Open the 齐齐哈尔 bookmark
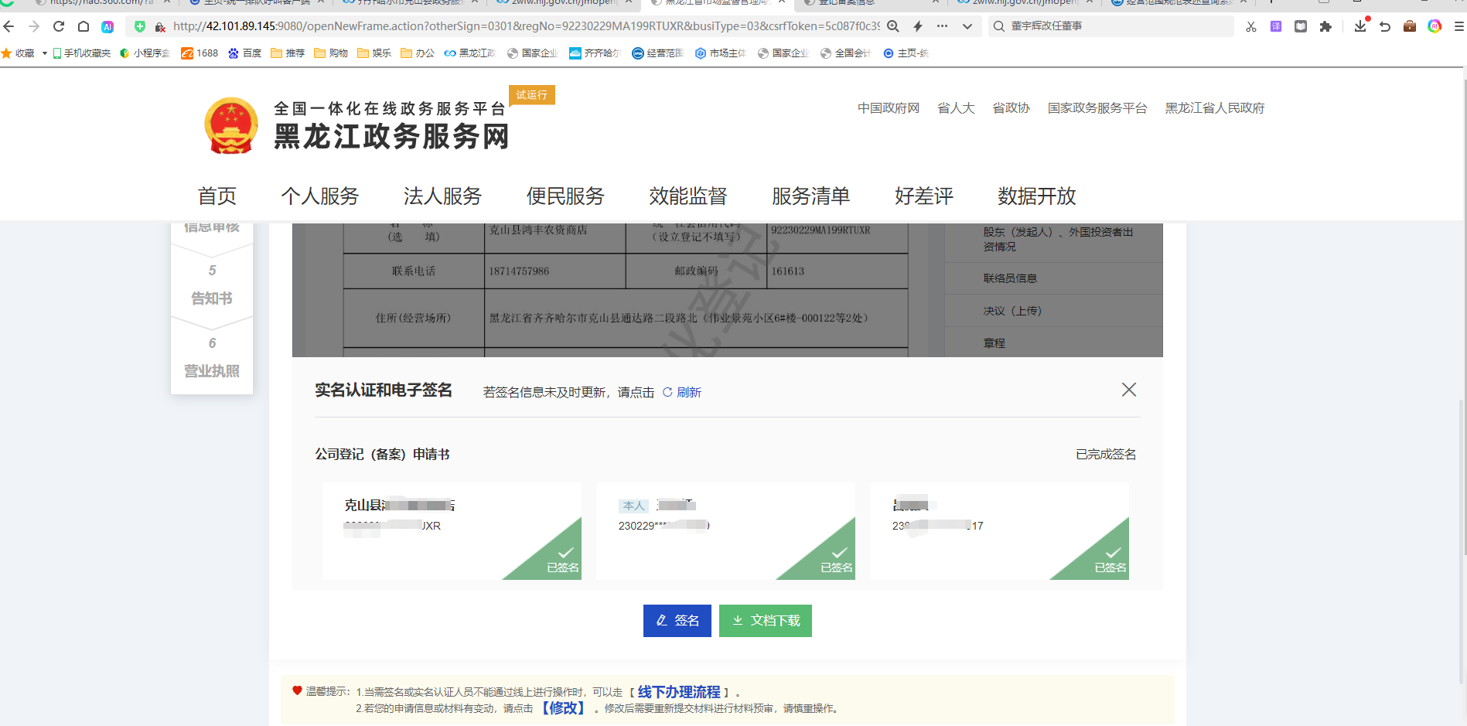The image size is (1467, 726). (x=595, y=53)
